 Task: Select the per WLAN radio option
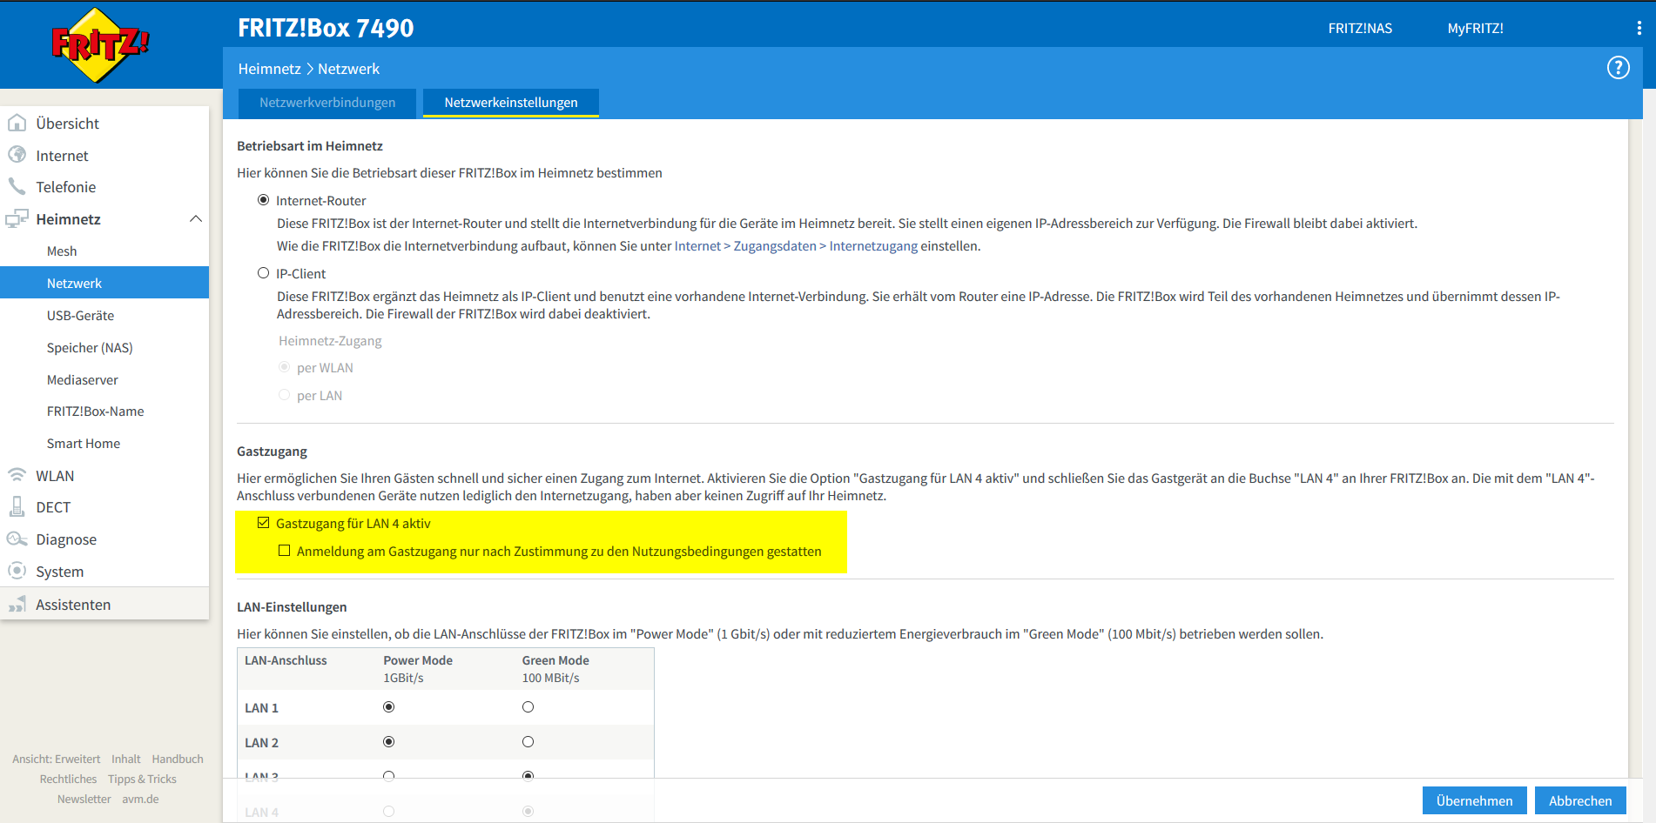click(x=284, y=367)
